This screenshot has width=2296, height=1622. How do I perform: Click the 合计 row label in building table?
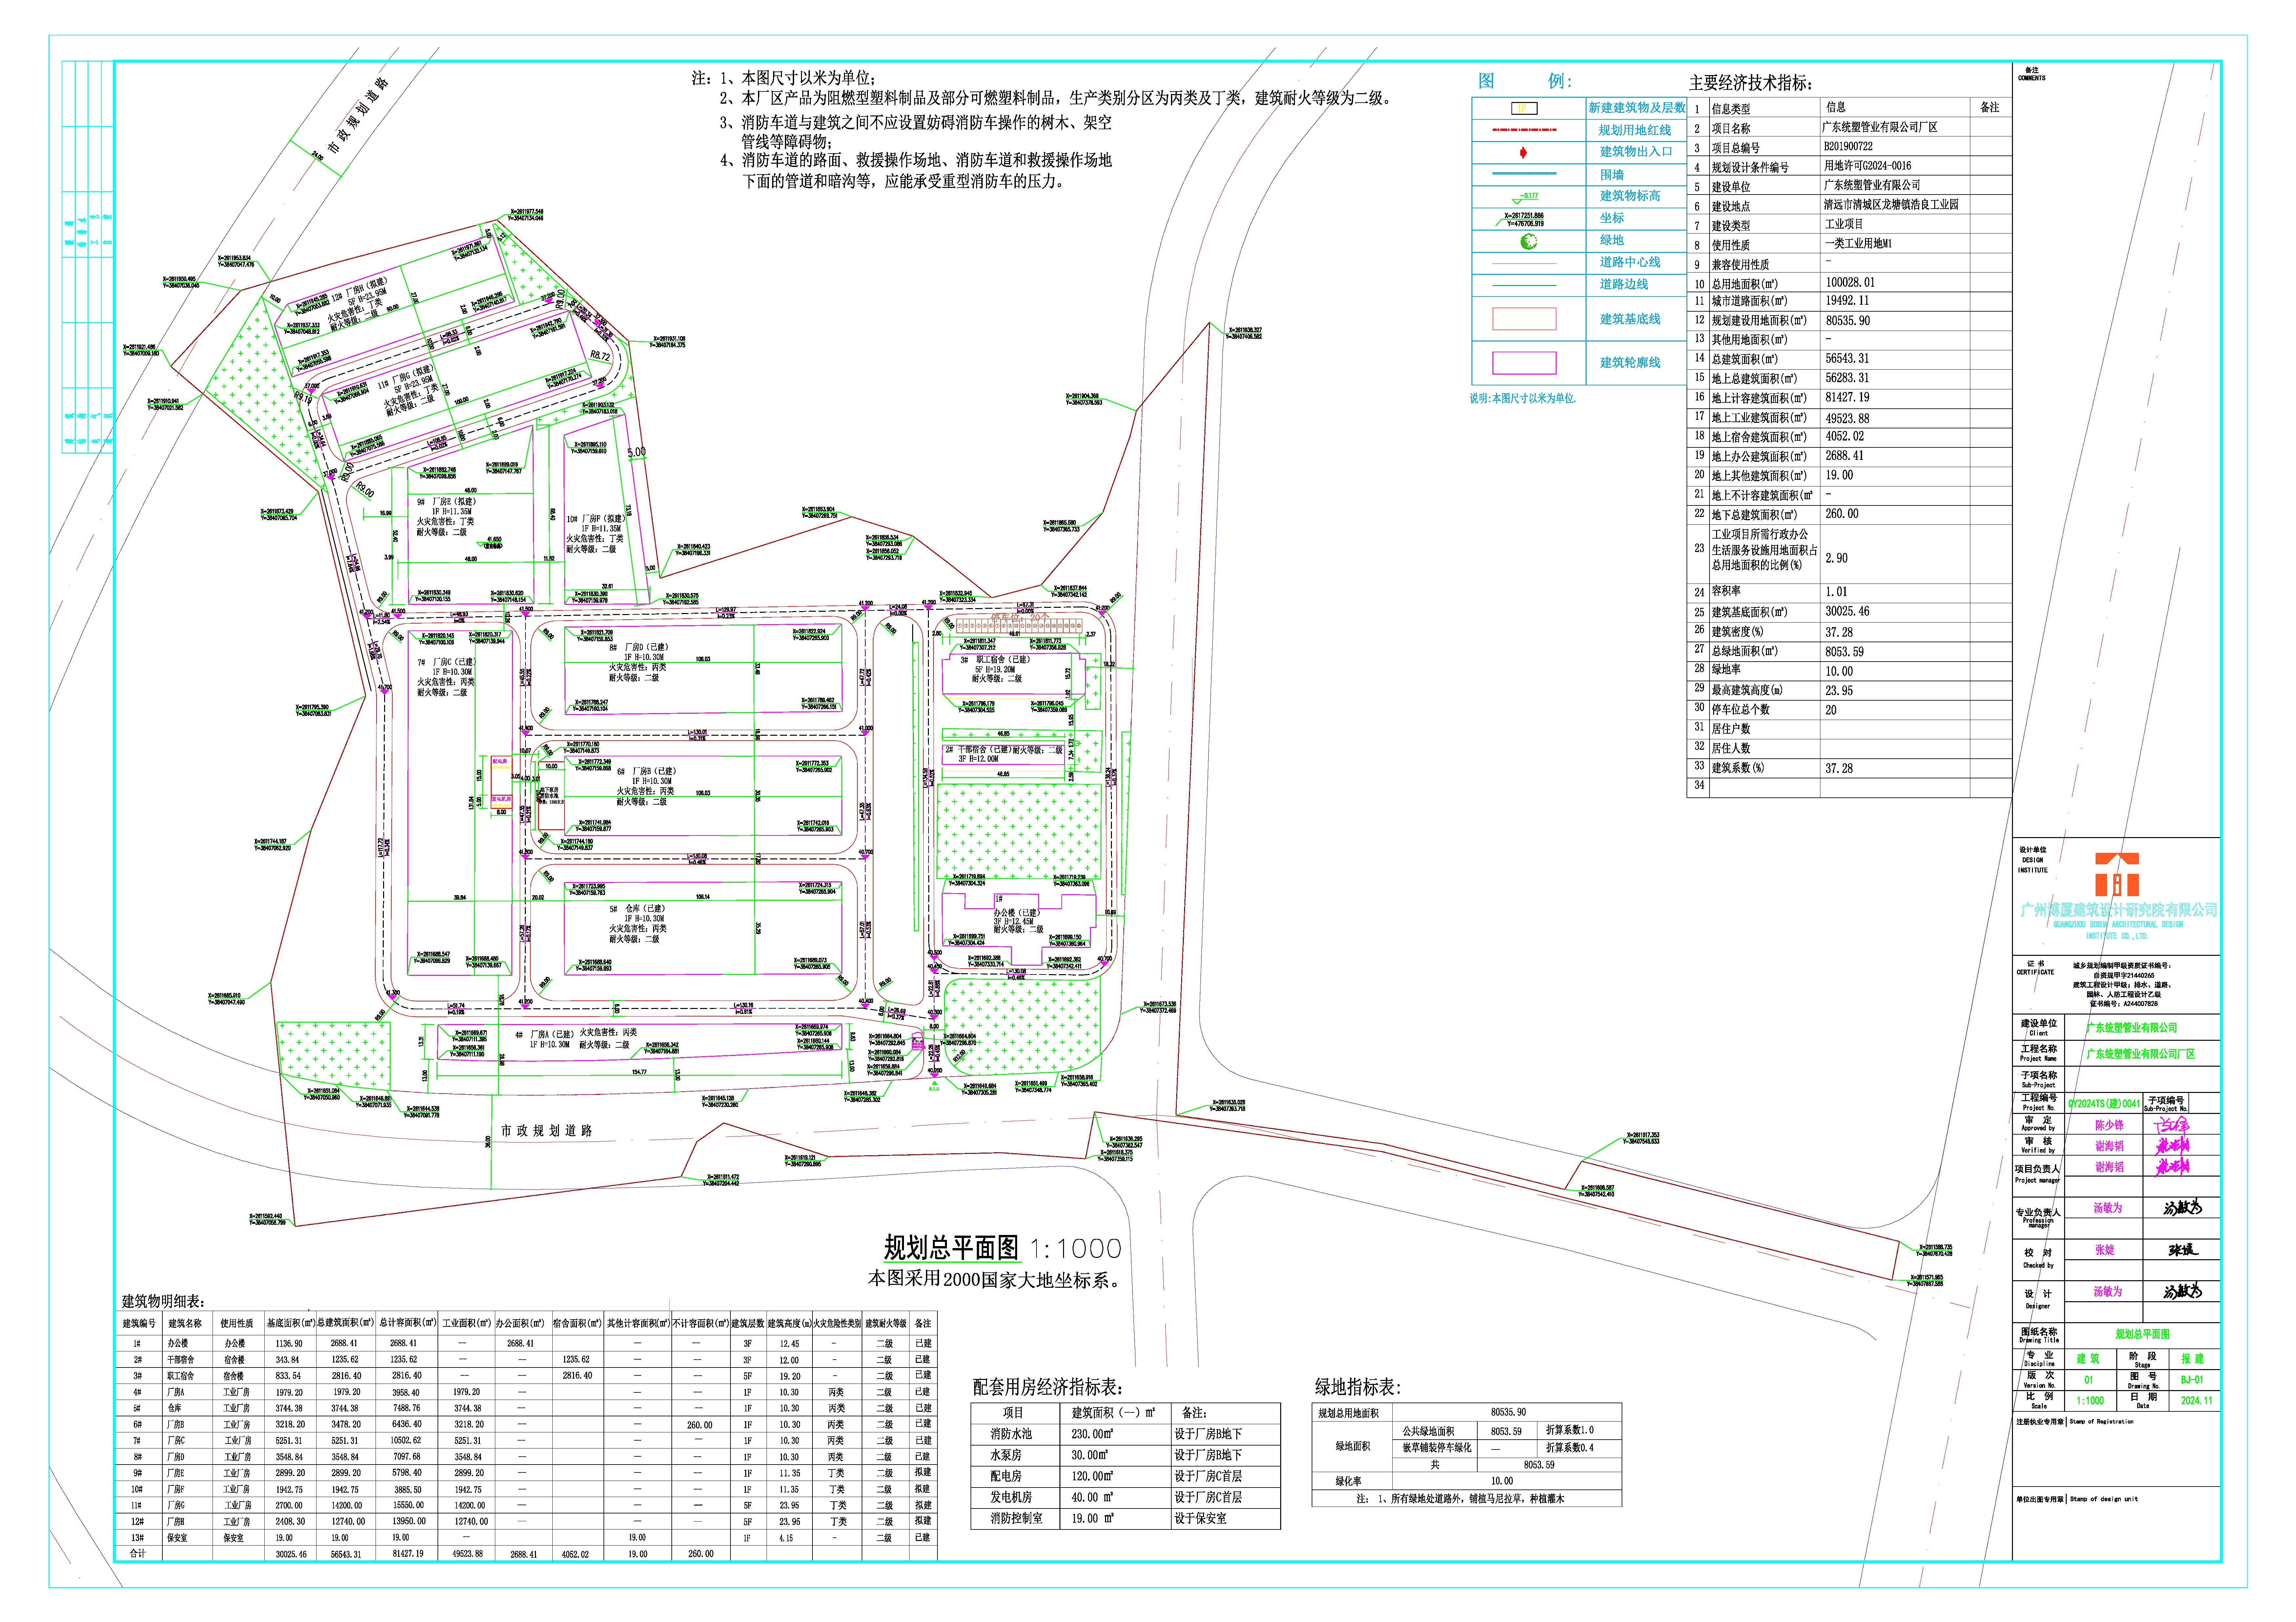tap(138, 1553)
